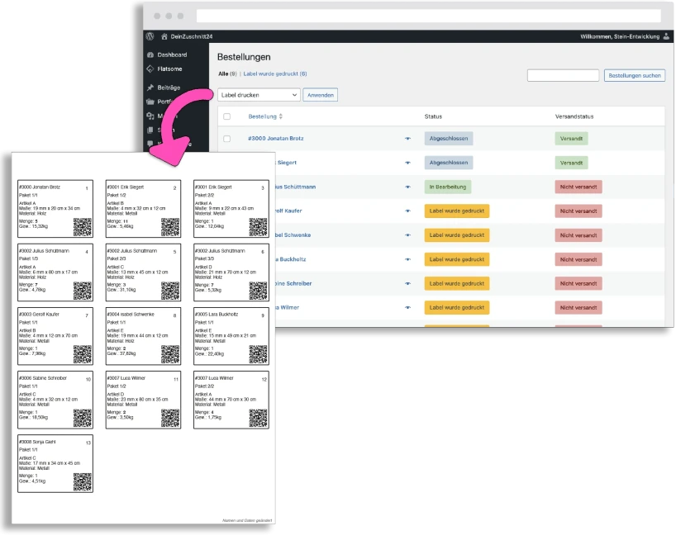676x540 pixels.
Task: Click 'Nicht versandt' badge in the Schüttmann row
Action: [578, 187]
